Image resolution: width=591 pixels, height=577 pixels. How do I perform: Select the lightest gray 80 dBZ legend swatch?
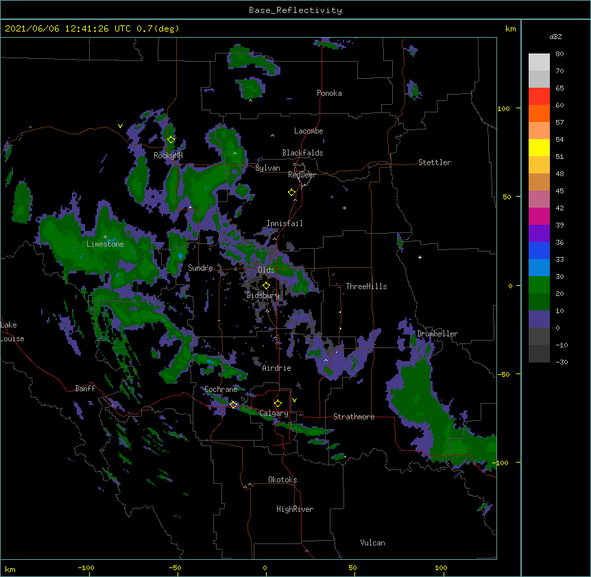(x=539, y=62)
